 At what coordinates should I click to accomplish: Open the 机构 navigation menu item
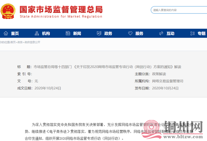46,33
